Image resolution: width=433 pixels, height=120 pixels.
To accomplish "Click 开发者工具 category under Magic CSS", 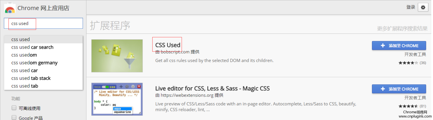I will [415, 98].
